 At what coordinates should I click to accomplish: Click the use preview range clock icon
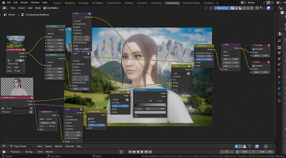click(x=237, y=152)
